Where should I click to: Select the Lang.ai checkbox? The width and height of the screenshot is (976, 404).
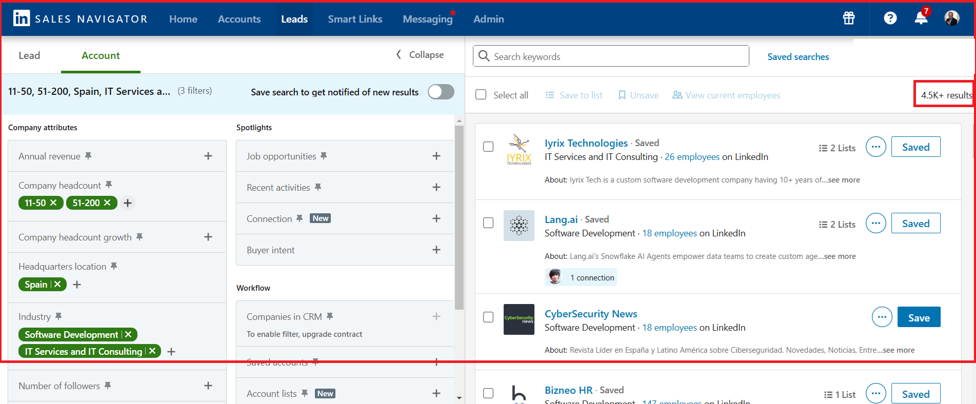[x=488, y=223]
